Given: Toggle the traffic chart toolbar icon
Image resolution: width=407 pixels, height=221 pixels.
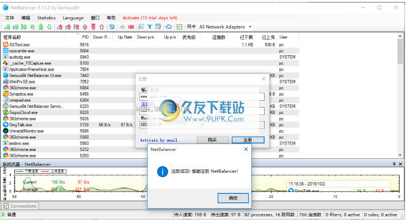Looking at the screenshot, I should coord(180,27).
